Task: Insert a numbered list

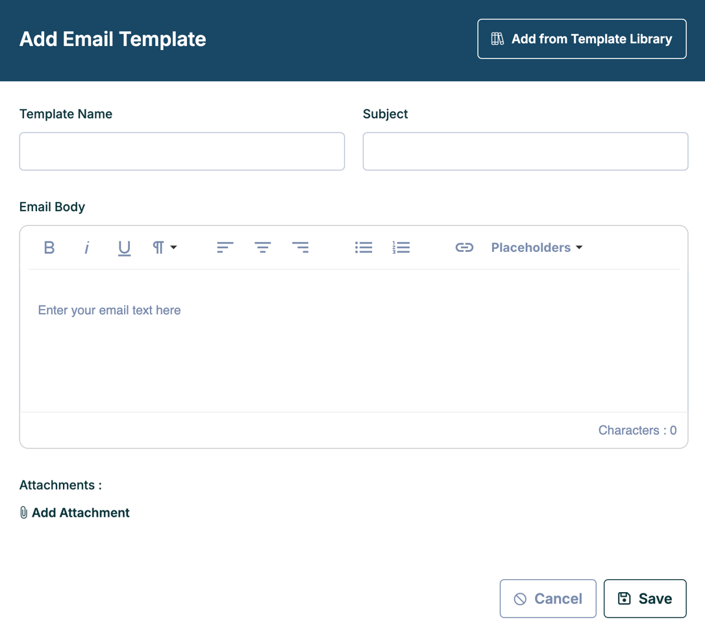Action: click(x=401, y=247)
